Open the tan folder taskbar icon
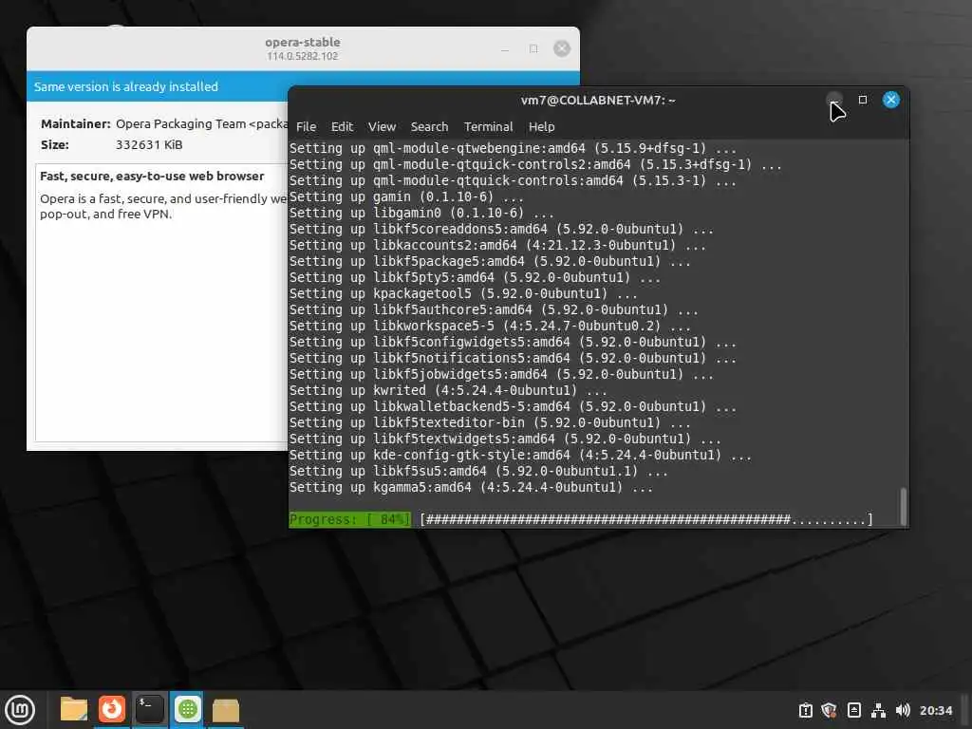The height and width of the screenshot is (729, 972). click(226, 709)
